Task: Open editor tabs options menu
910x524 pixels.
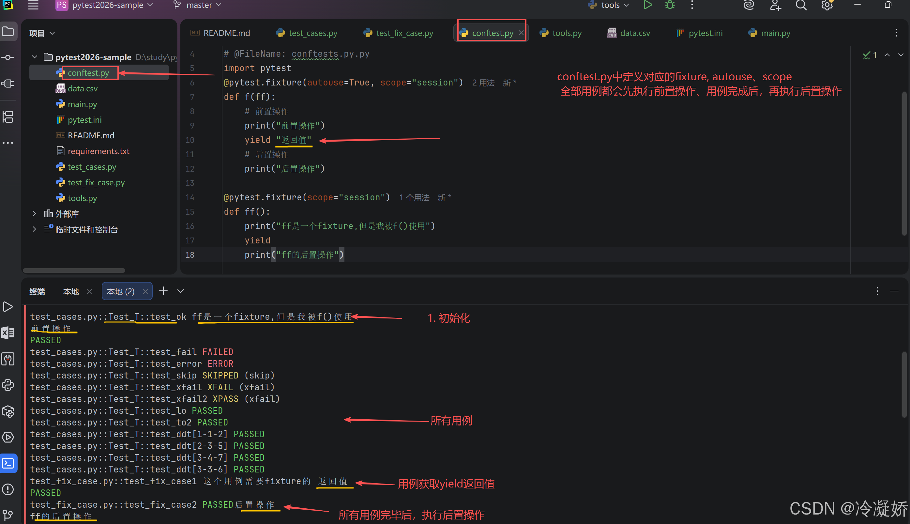Action: [x=896, y=33]
